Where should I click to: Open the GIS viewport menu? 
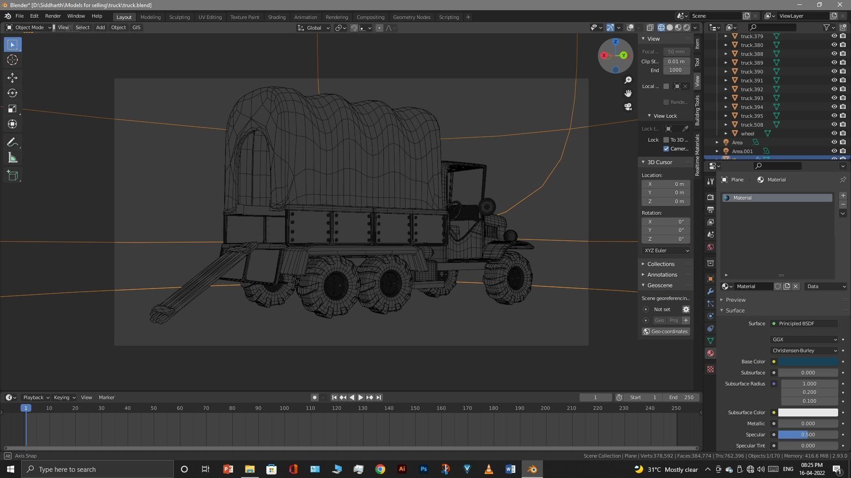[x=136, y=27]
